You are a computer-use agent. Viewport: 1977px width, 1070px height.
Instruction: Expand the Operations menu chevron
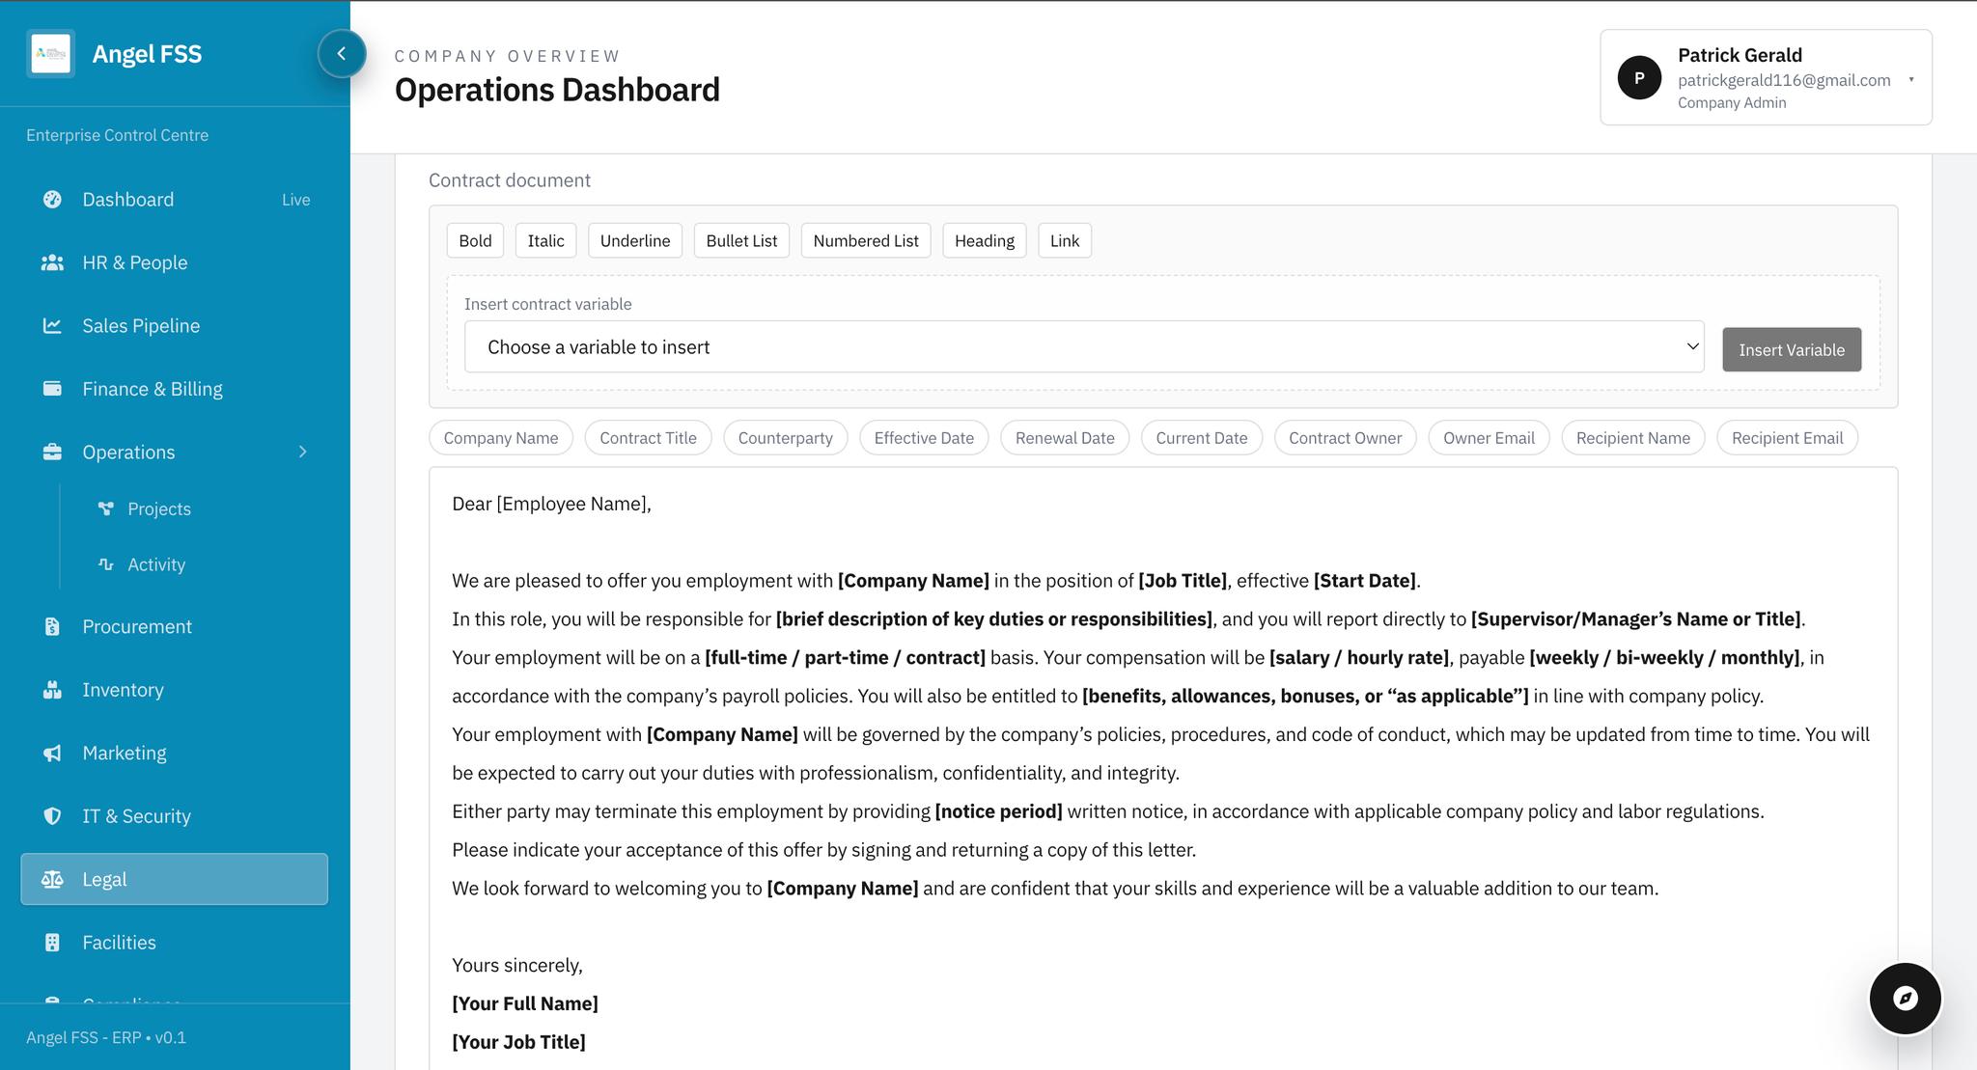pos(302,453)
